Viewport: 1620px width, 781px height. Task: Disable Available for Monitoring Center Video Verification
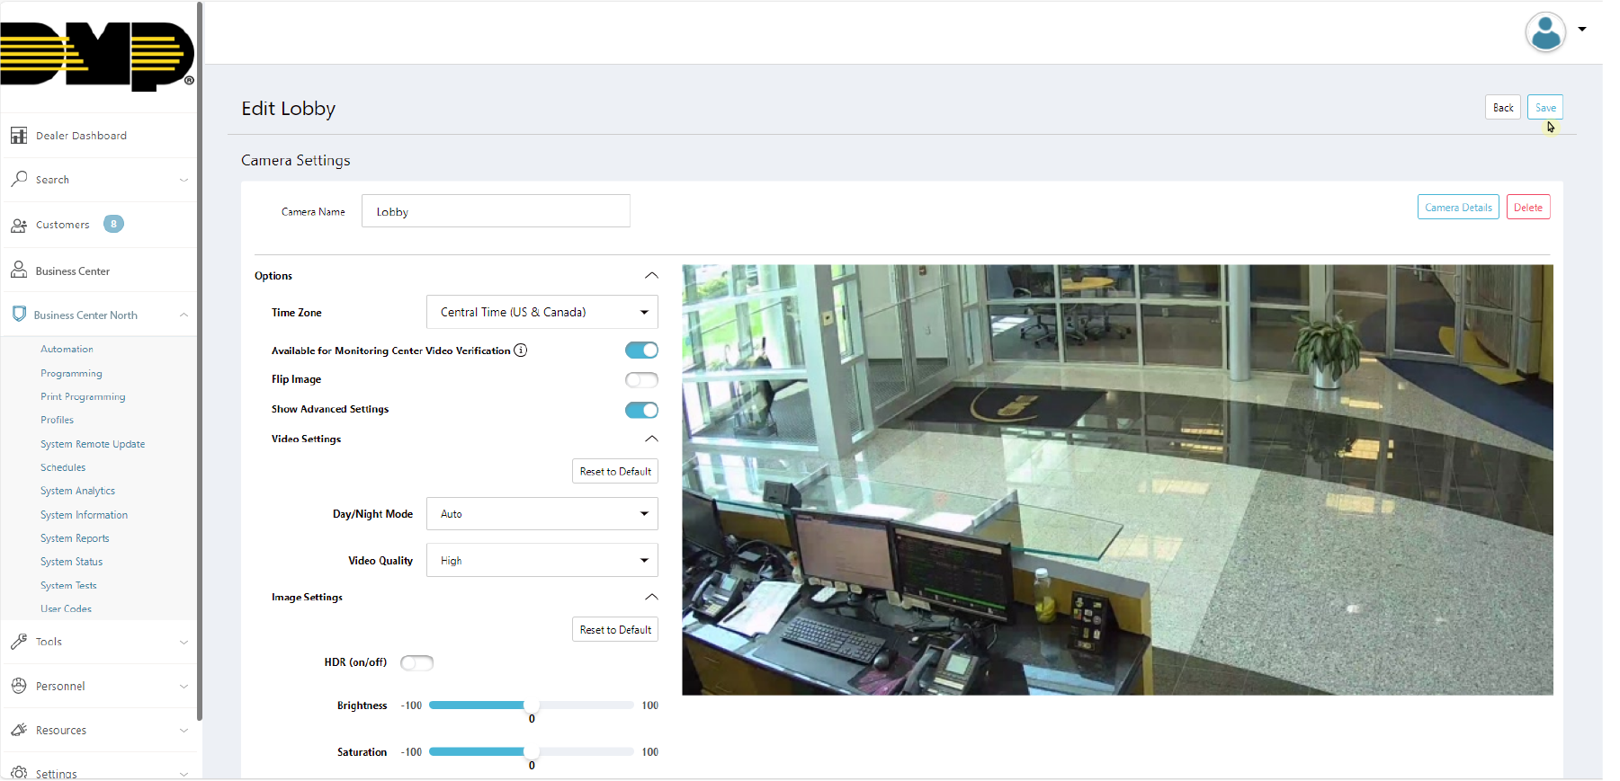(641, 351)
